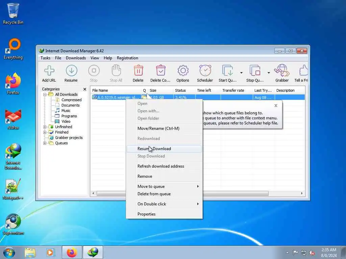Open Windows Explorer from taskbar
Image resolution: width=346 pixels, height=259 pixels.
click(x=30, y=252)
